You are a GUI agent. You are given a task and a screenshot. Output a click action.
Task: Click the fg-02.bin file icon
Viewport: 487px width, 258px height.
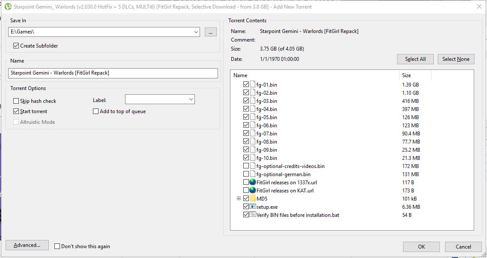(x=253, y=92)
